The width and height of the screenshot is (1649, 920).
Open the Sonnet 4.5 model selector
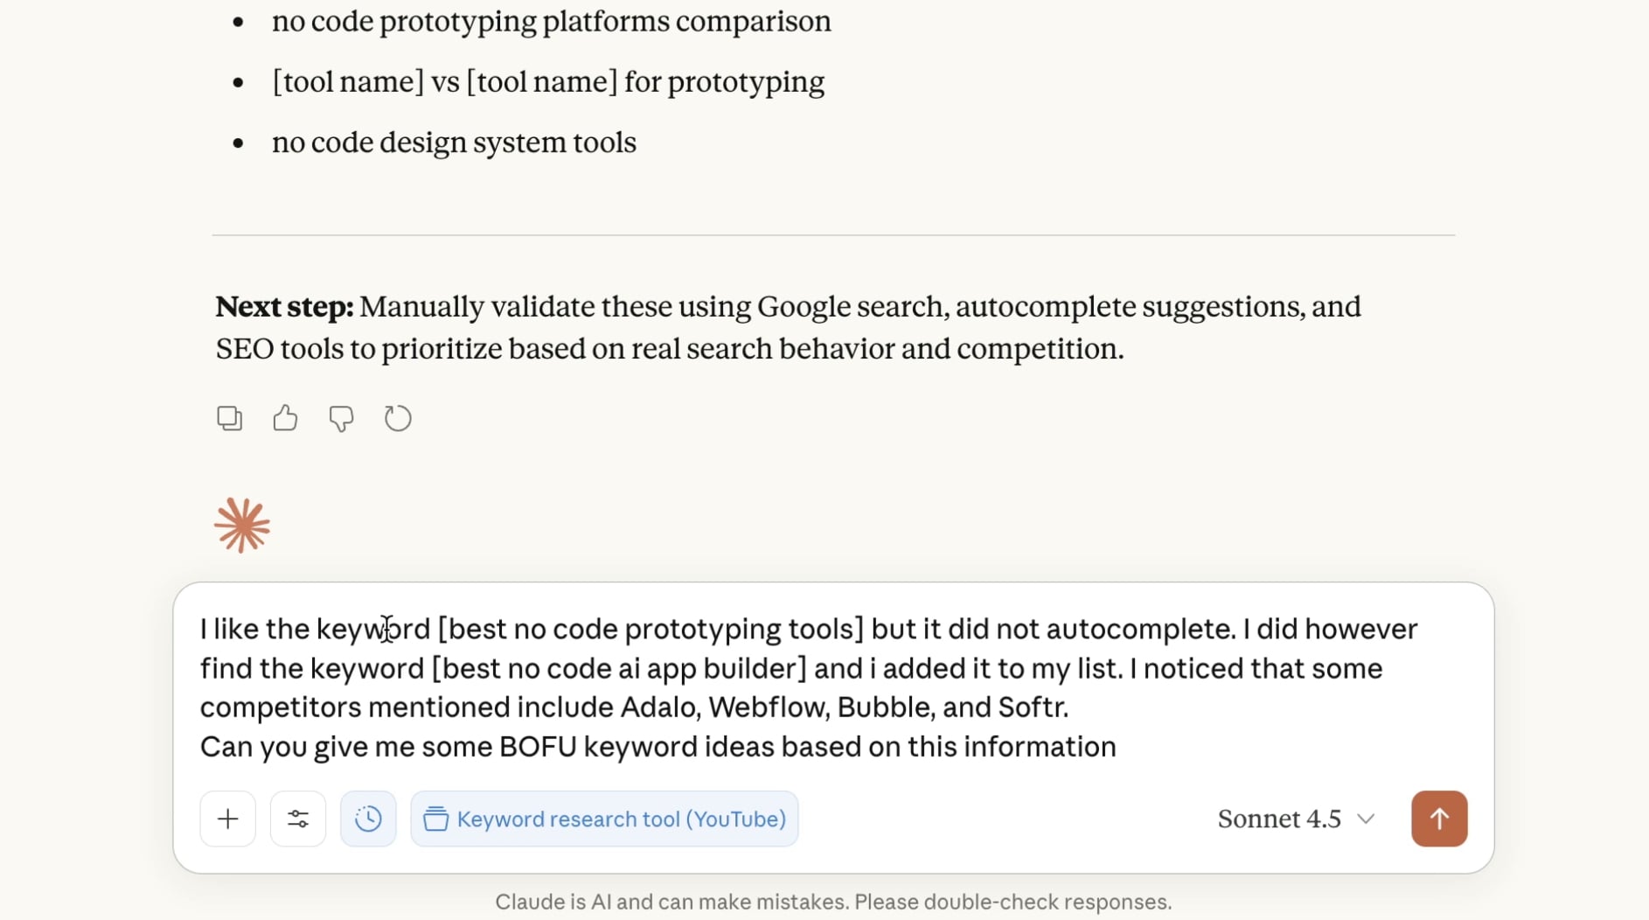1279,819
